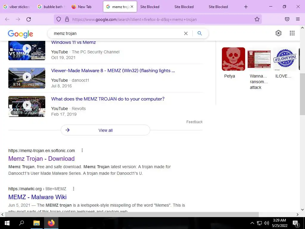This screenshot has width=305, height=229.
Task: Open MEMZ - Malware Wiki result
Action: pos(37,197)
